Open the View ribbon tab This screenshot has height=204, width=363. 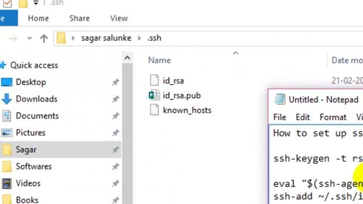tap(119, 18)
